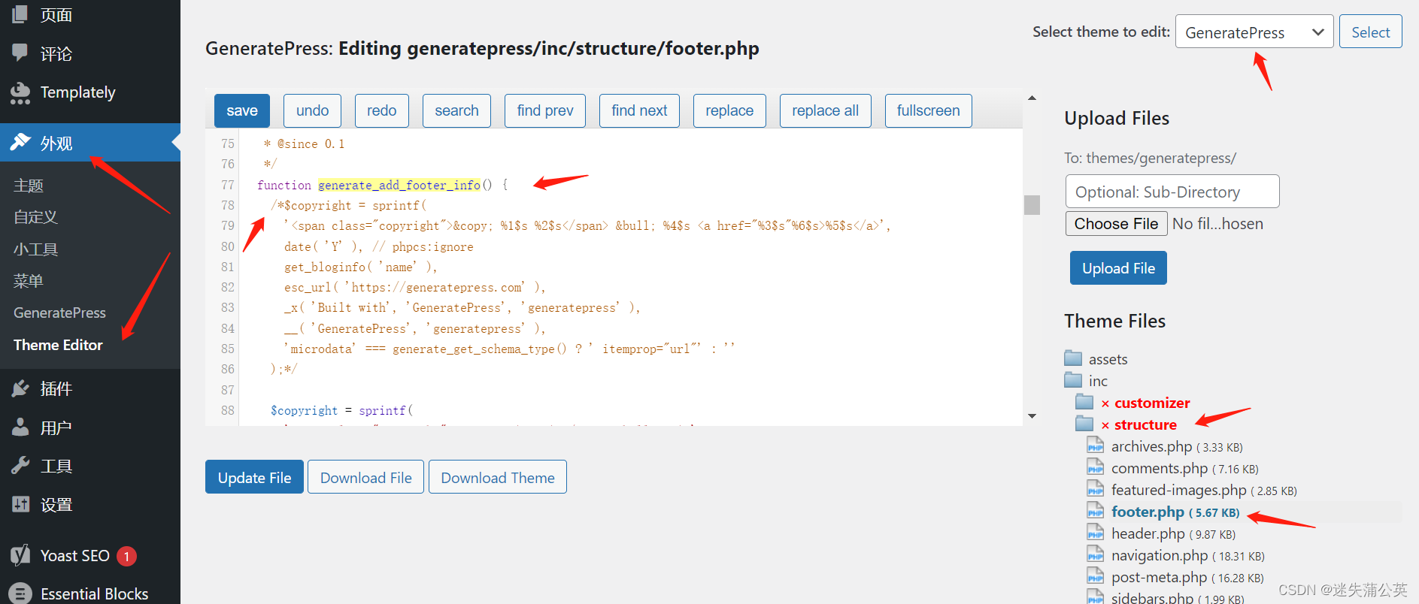Click the replace button
Image resolution: width=1419 pixels, height=604 pixels.
click(729, 110)
